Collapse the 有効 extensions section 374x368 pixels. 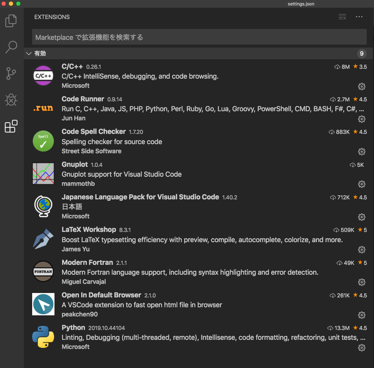[x=29, y=53]
